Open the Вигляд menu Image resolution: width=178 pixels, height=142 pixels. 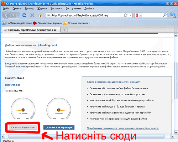(29, 8)
